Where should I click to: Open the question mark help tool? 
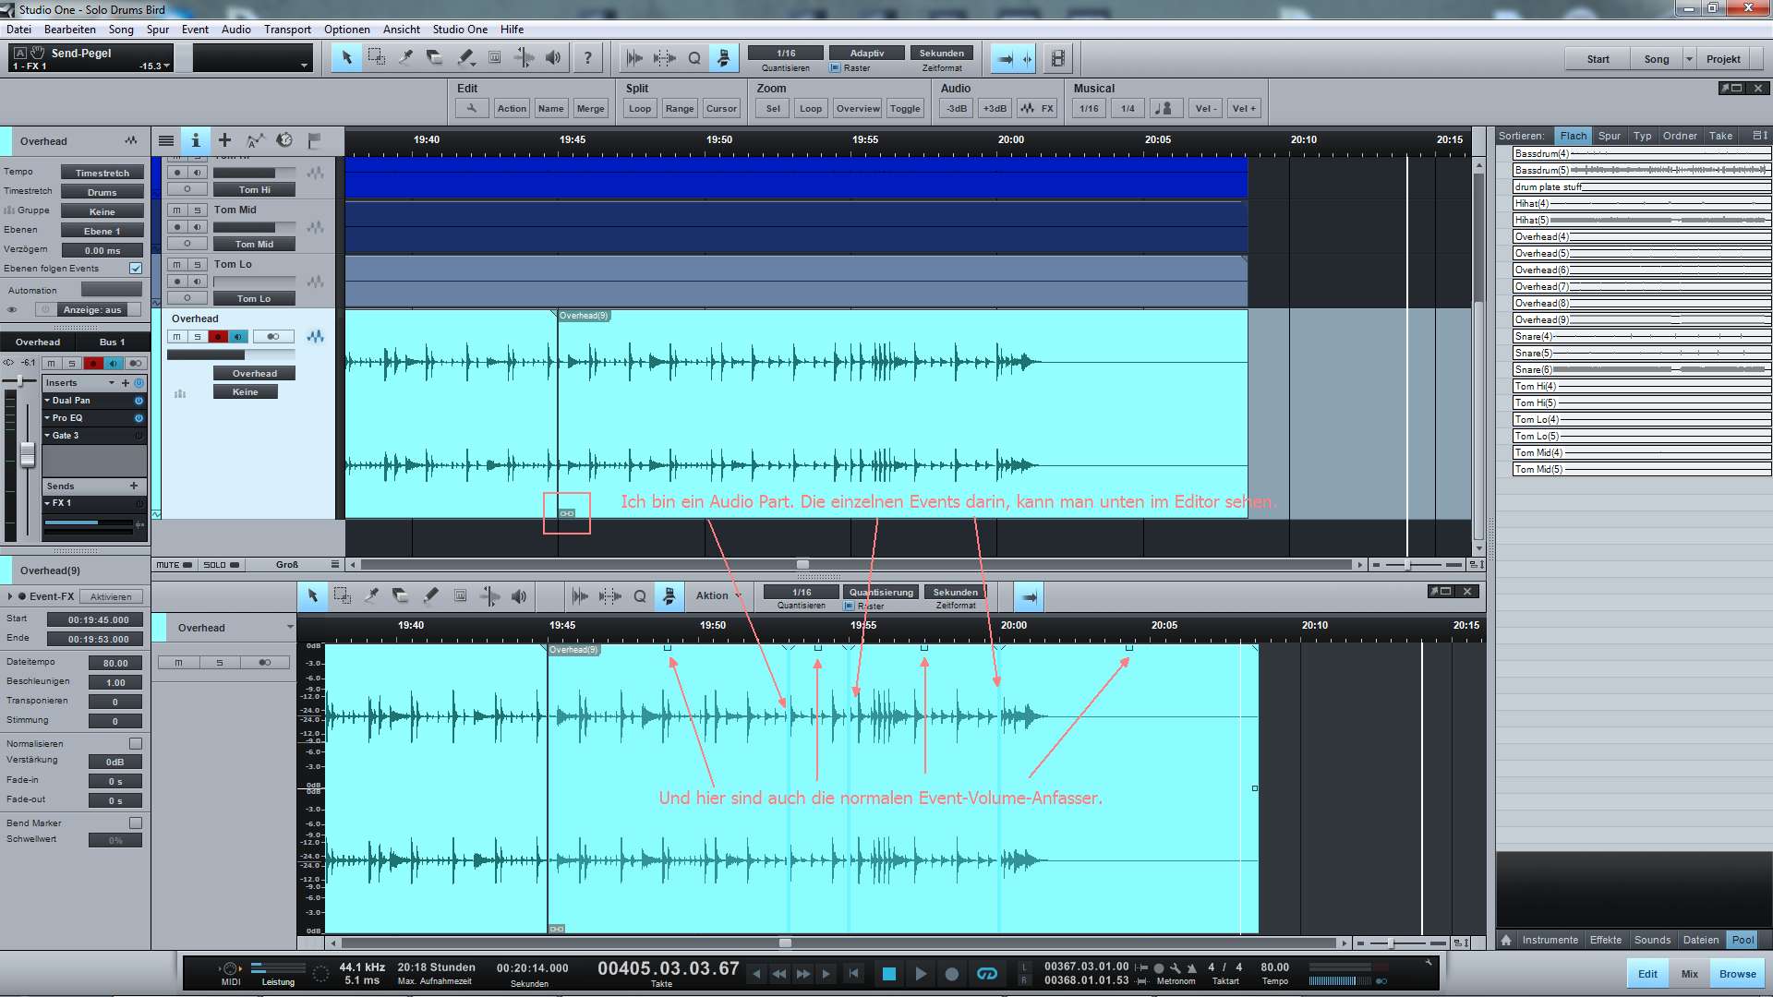pos(587,58)
